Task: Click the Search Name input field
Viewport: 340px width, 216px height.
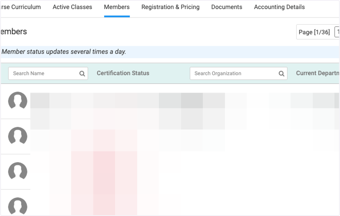Action: point(48,73)
